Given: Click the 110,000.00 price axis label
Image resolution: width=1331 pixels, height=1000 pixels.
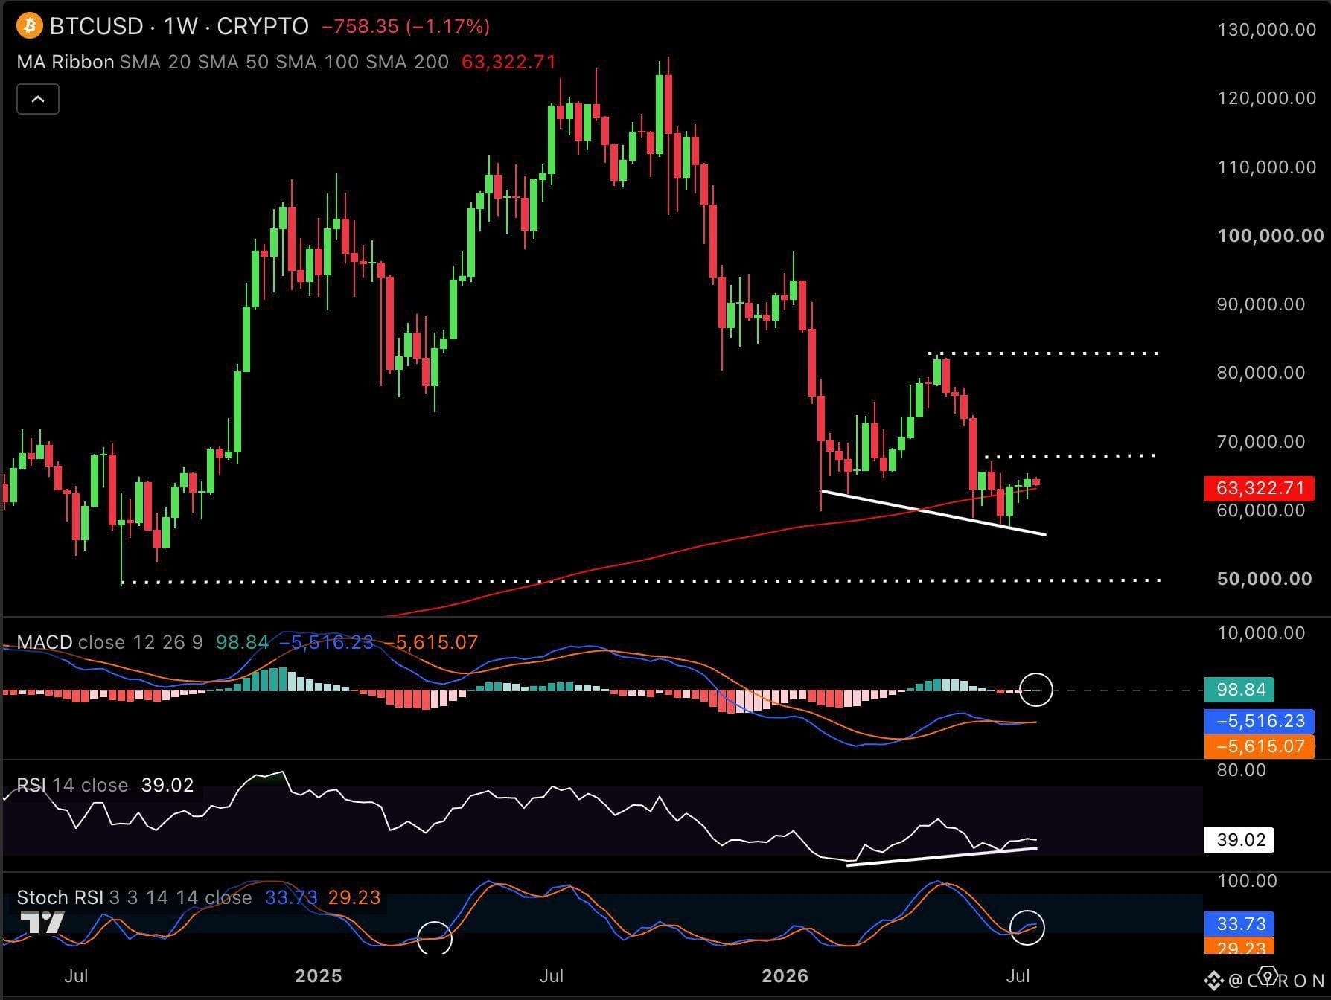Looking at the screenshot, I should (1267, 167).
